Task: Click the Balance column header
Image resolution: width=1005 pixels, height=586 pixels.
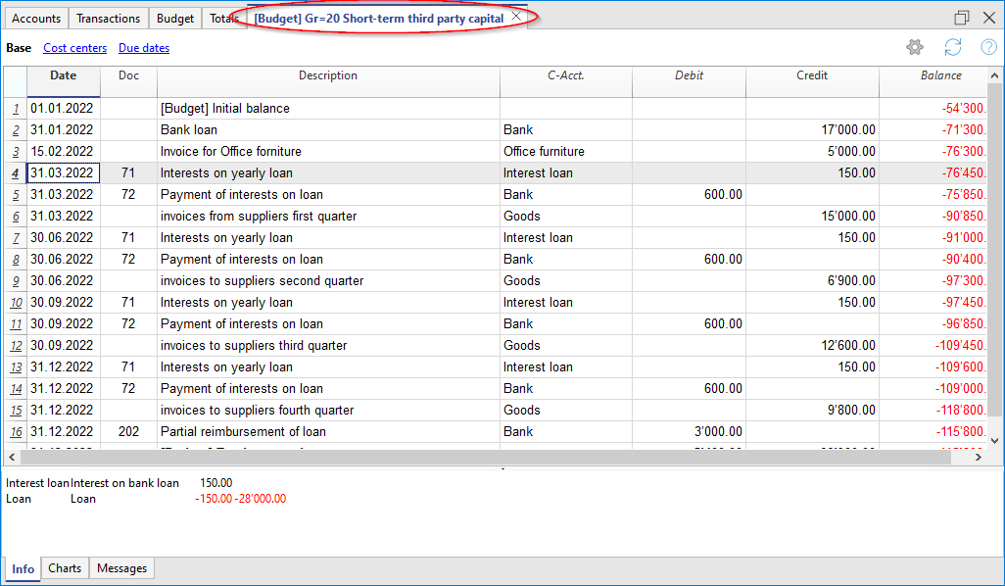Action: point(940,75)
